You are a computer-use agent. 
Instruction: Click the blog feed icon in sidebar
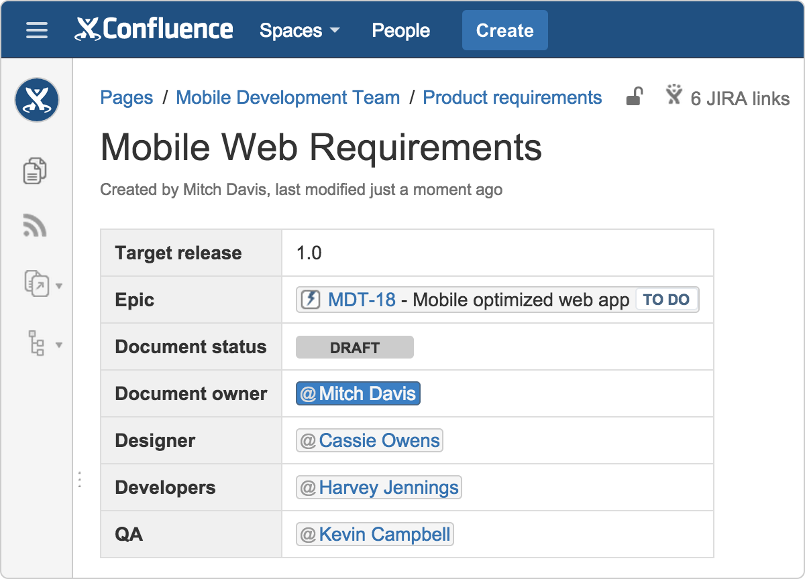(x=34, y=226)
